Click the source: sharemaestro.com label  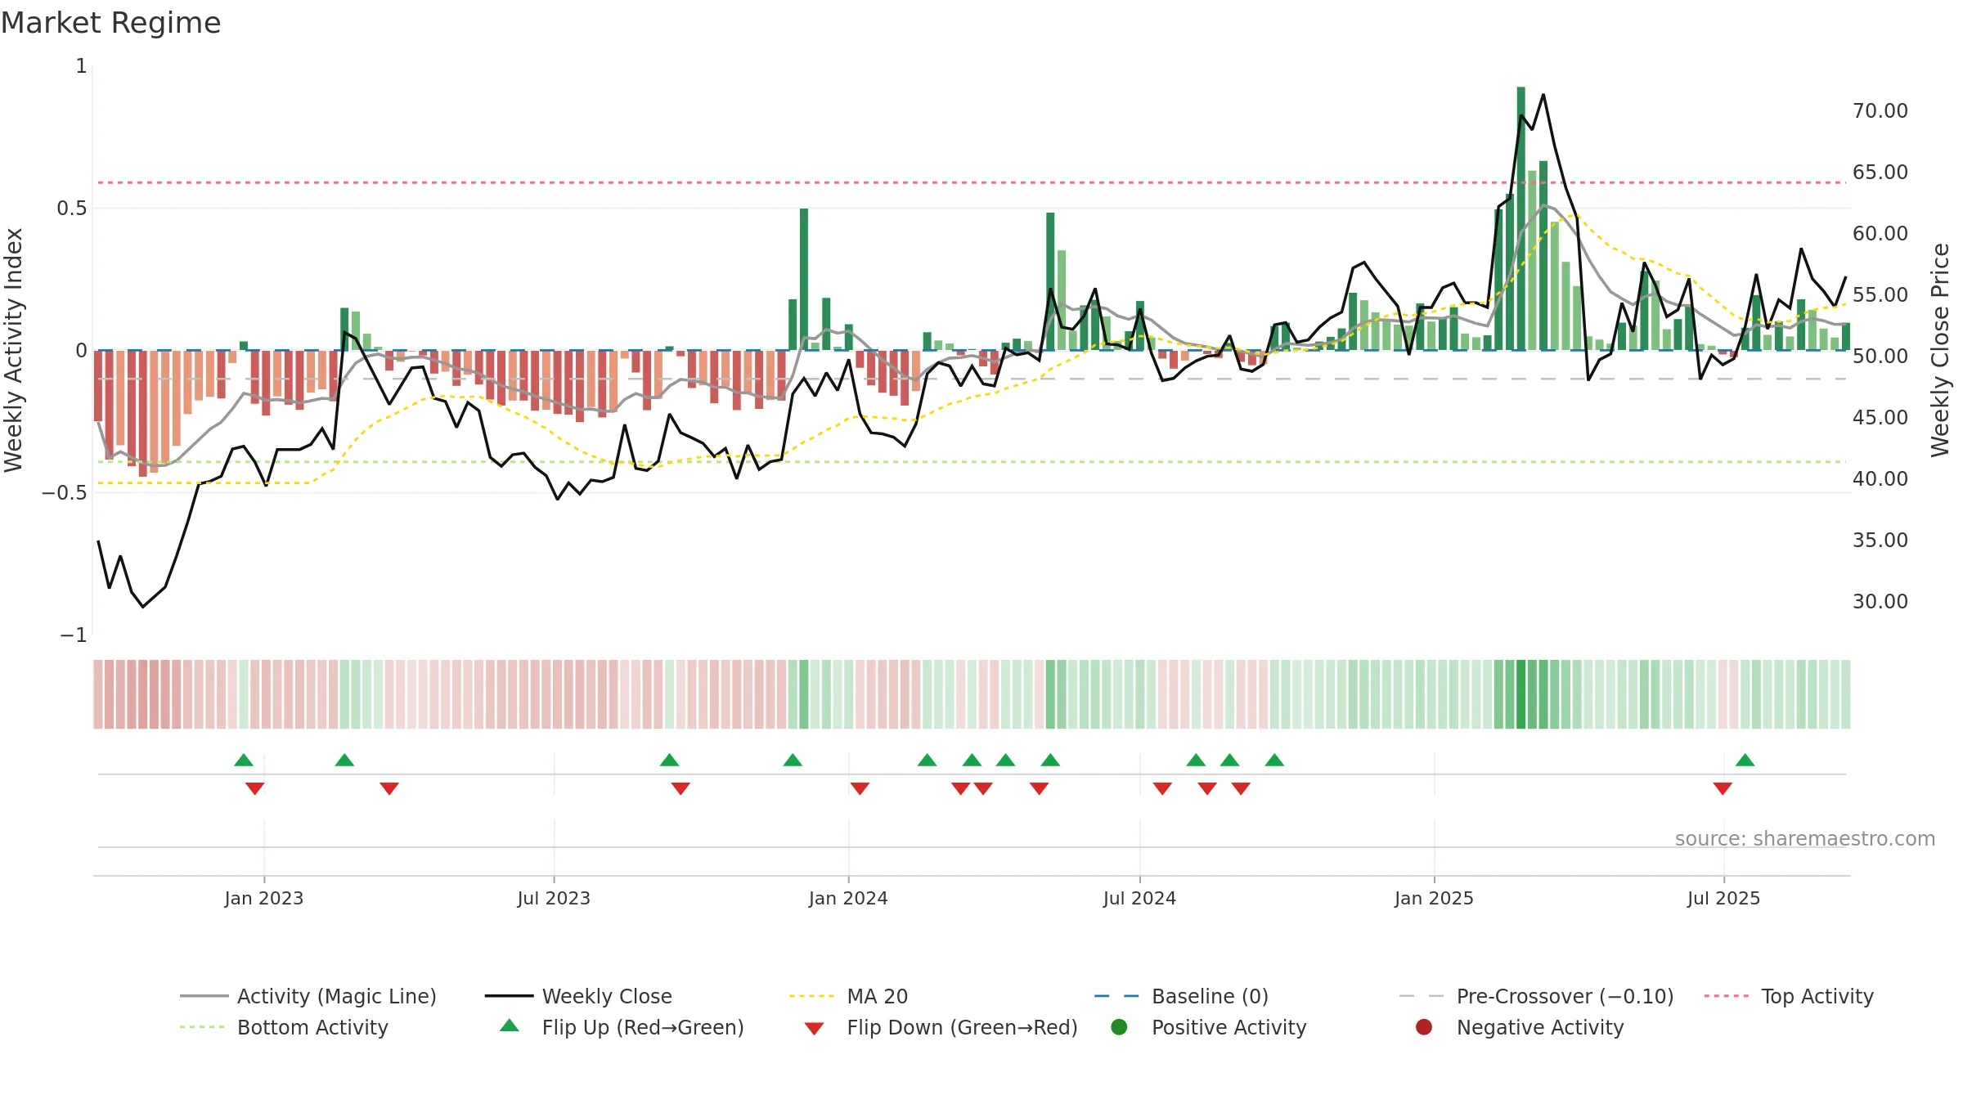tap(1805, 838)
